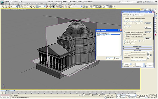Image resolution: width=158 pixels, height=99 pixels.
Task: Click the Select and Link tool
Action: coord(3,7)
